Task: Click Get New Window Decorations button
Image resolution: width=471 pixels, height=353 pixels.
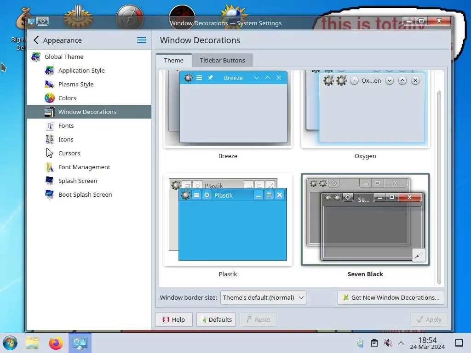Action: (391, 297)
